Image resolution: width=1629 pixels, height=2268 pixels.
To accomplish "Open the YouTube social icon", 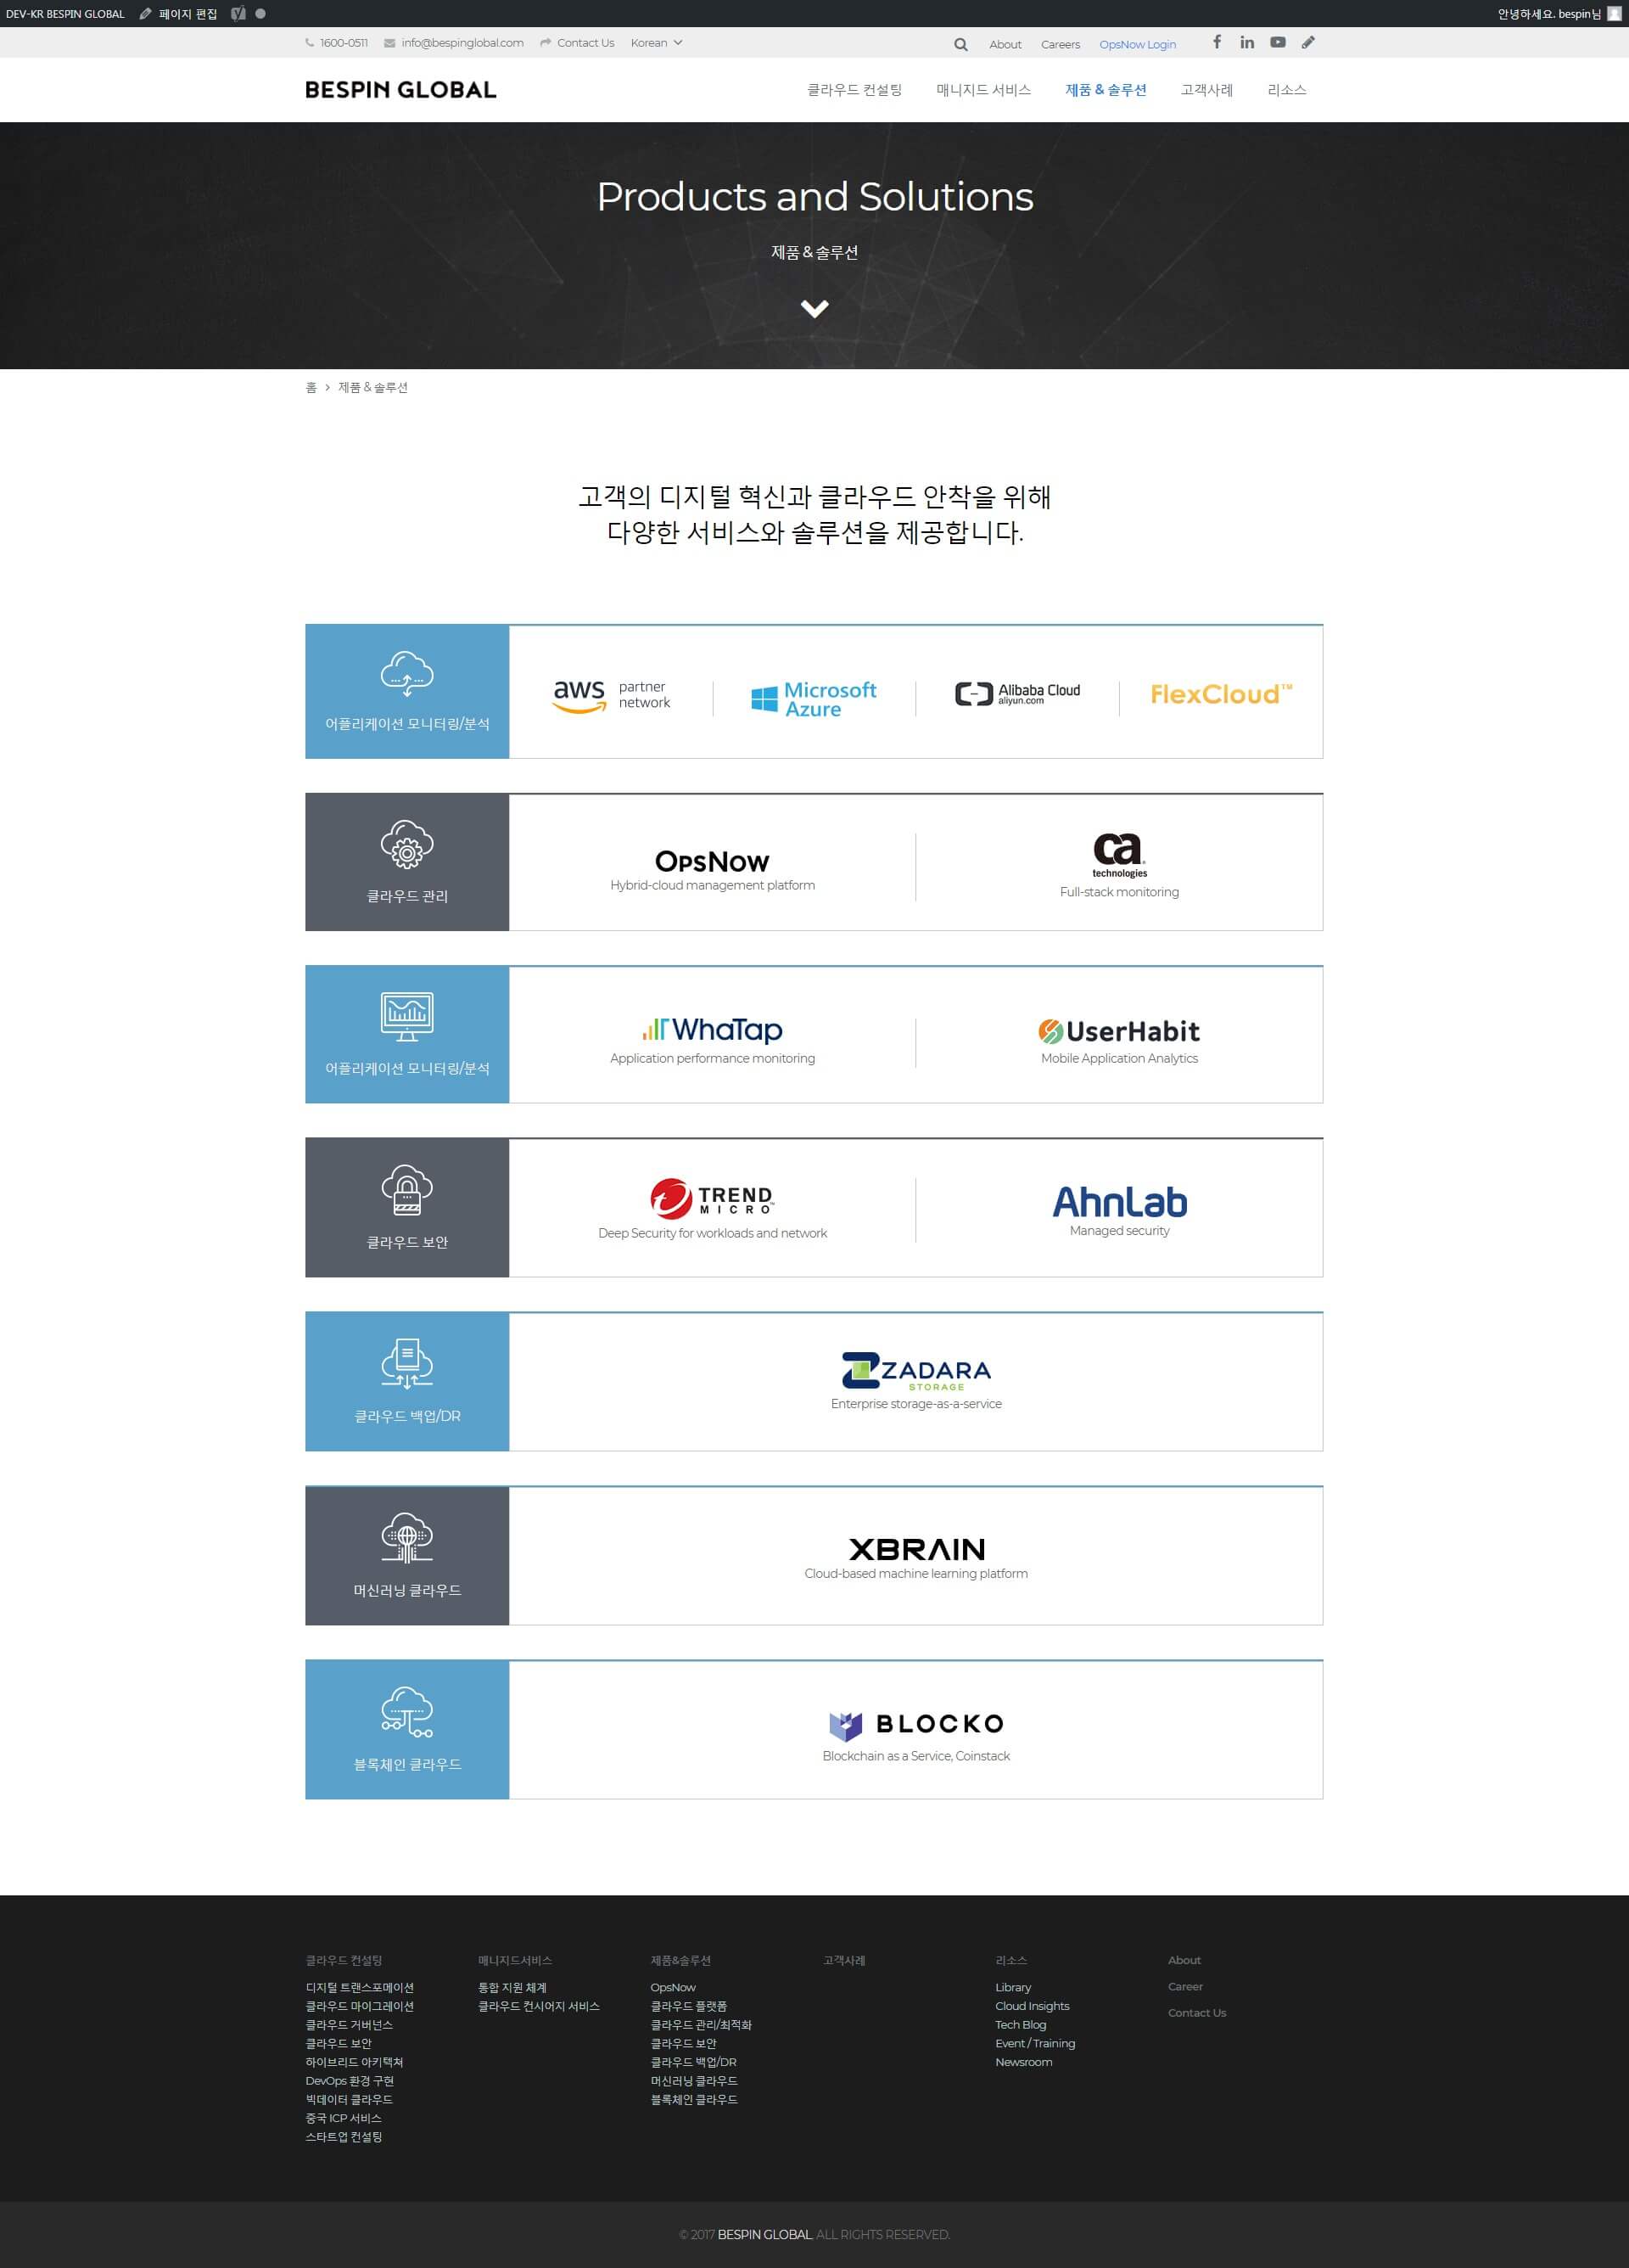I will coord(1277,42).
